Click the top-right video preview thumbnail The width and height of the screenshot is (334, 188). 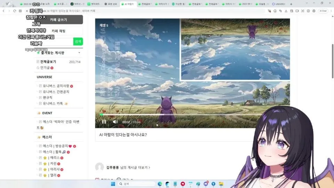point(235,49)
